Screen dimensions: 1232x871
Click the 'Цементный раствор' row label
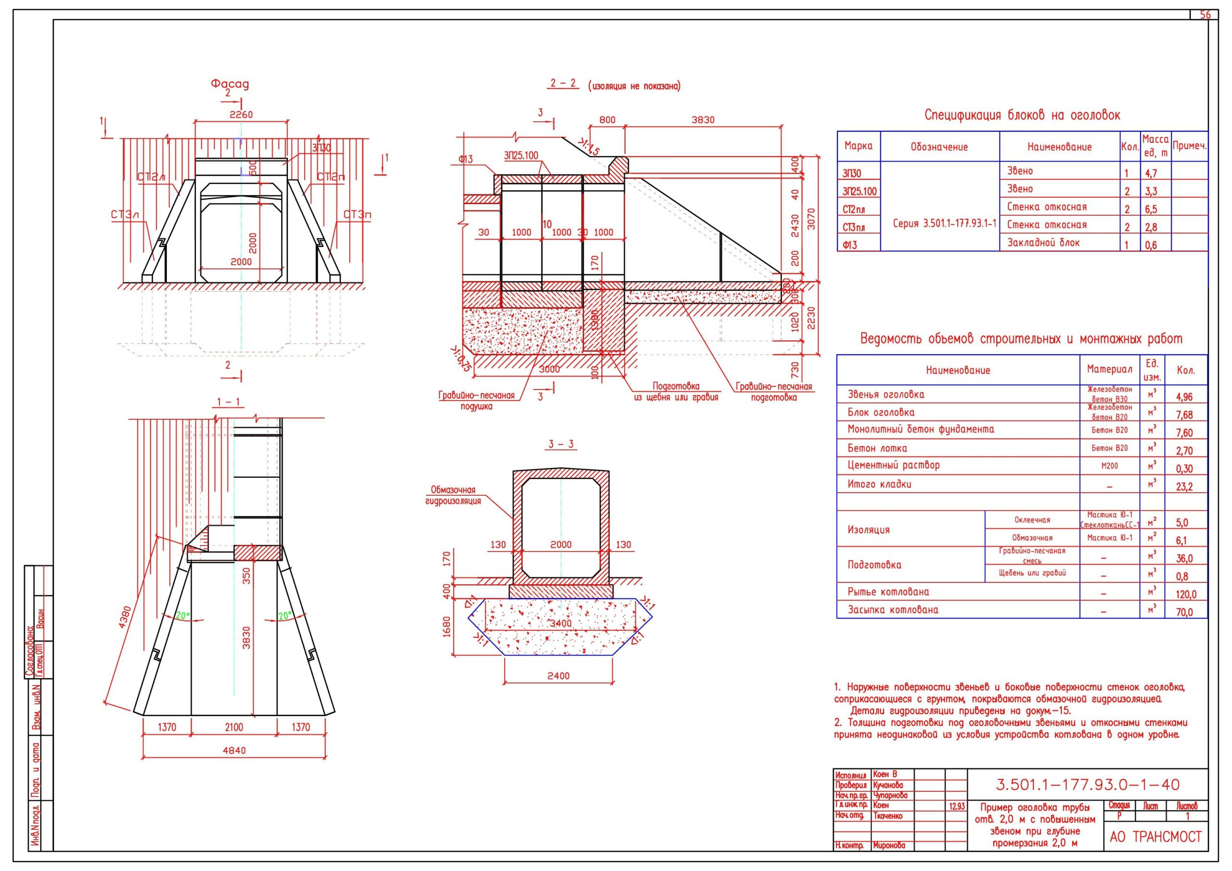click(893, 465)
